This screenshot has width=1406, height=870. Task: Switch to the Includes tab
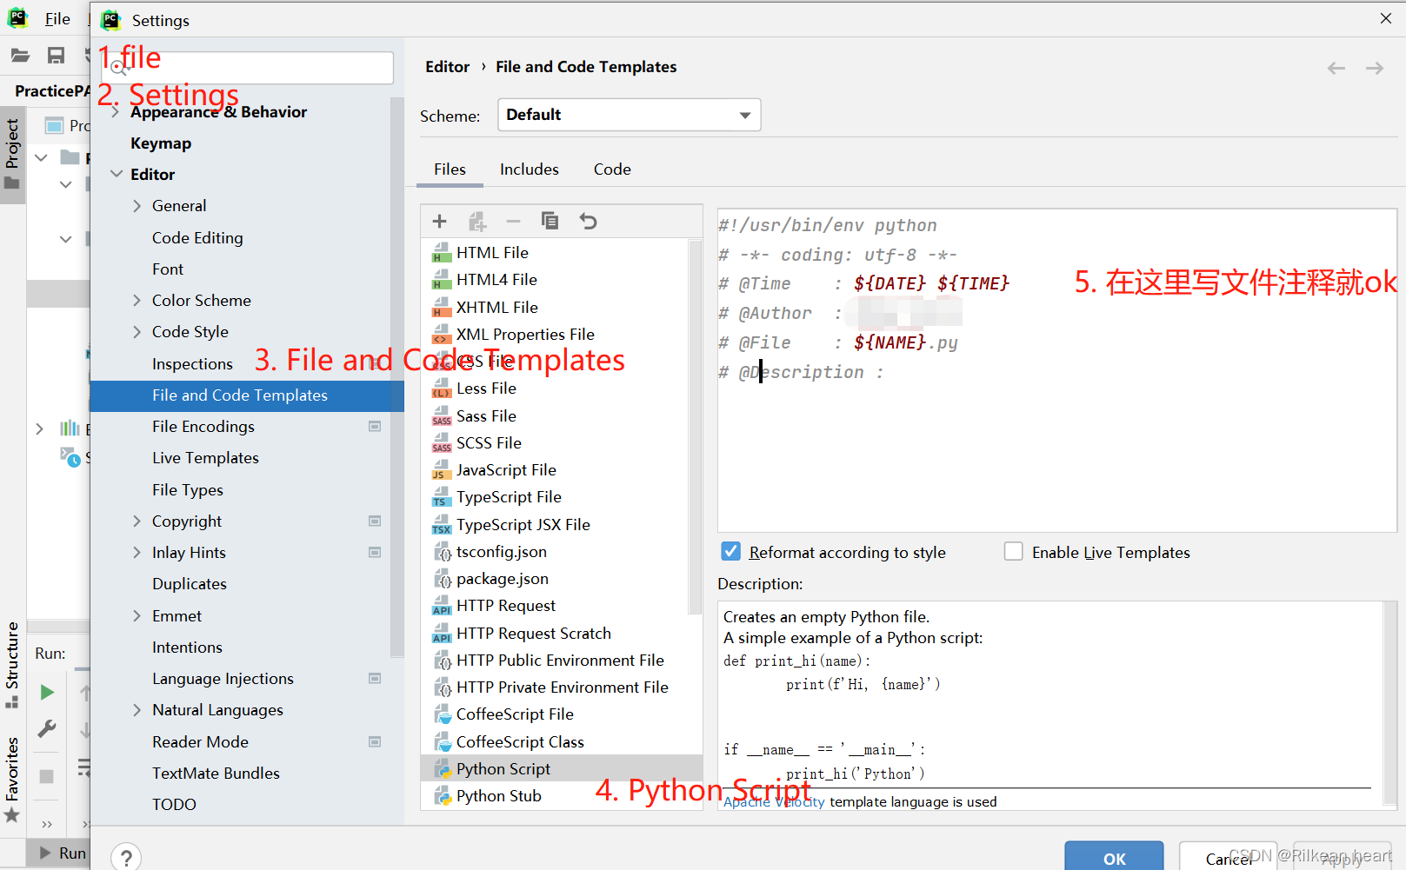click(530, 169)
